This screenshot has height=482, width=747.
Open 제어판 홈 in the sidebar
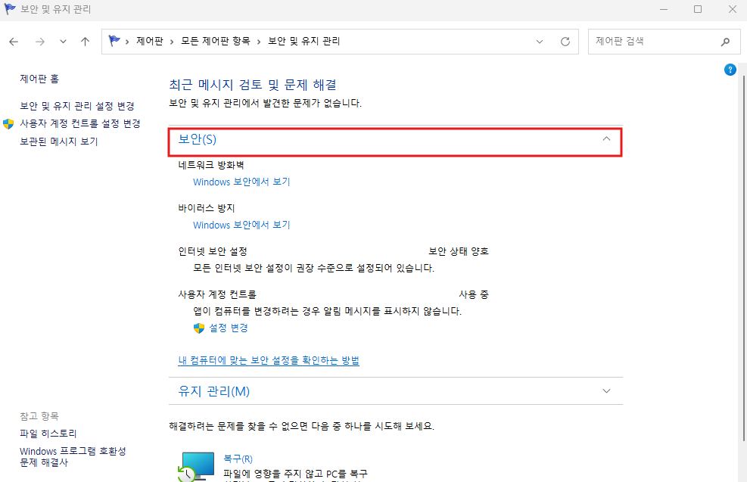tap(39, 78)
